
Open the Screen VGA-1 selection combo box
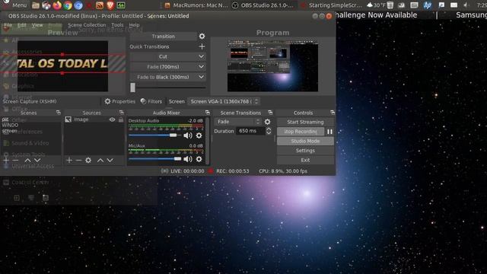(224, 101)
